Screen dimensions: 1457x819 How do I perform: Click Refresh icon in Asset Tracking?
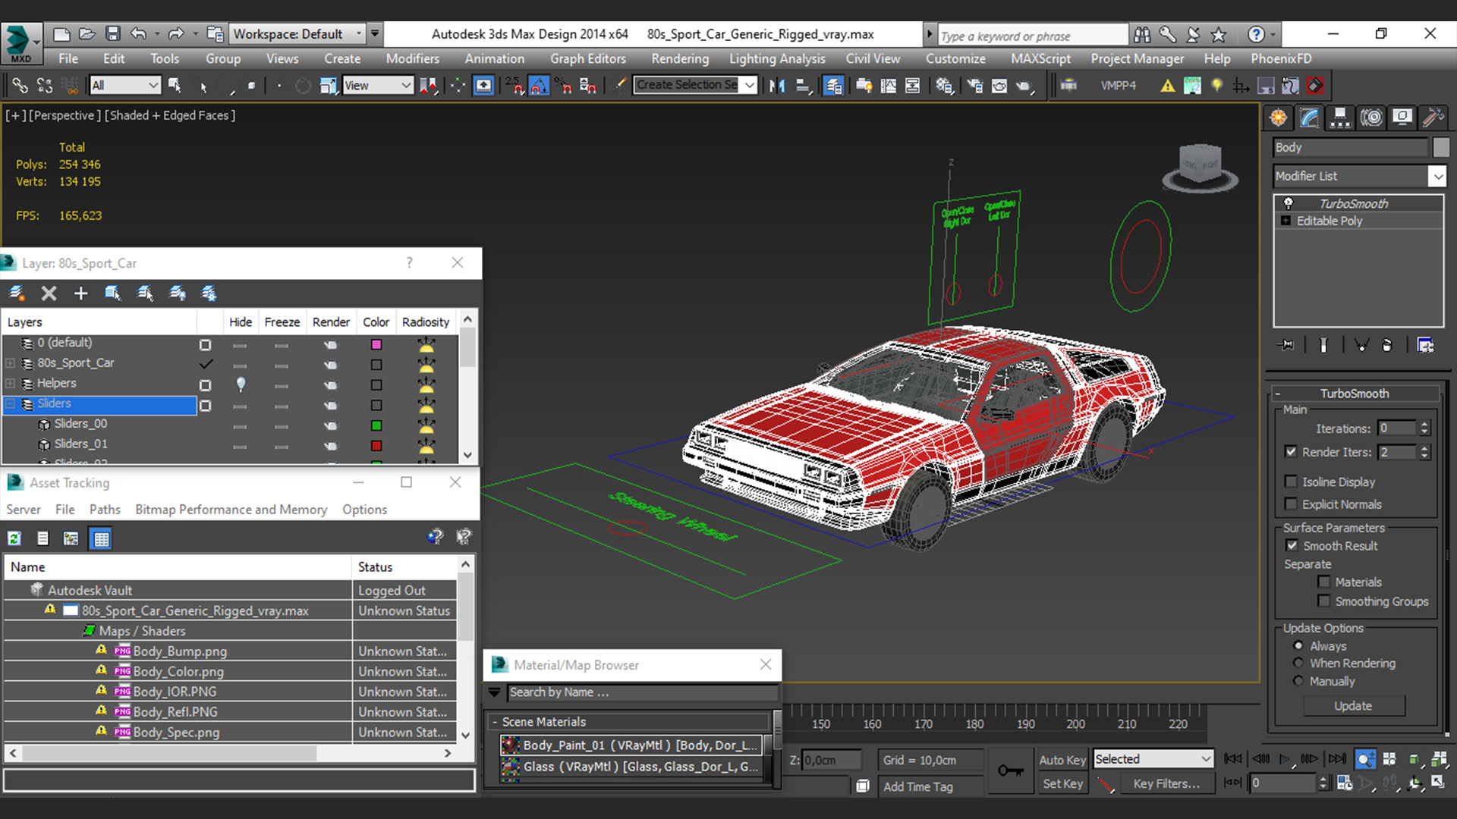(x=14, y=538)
